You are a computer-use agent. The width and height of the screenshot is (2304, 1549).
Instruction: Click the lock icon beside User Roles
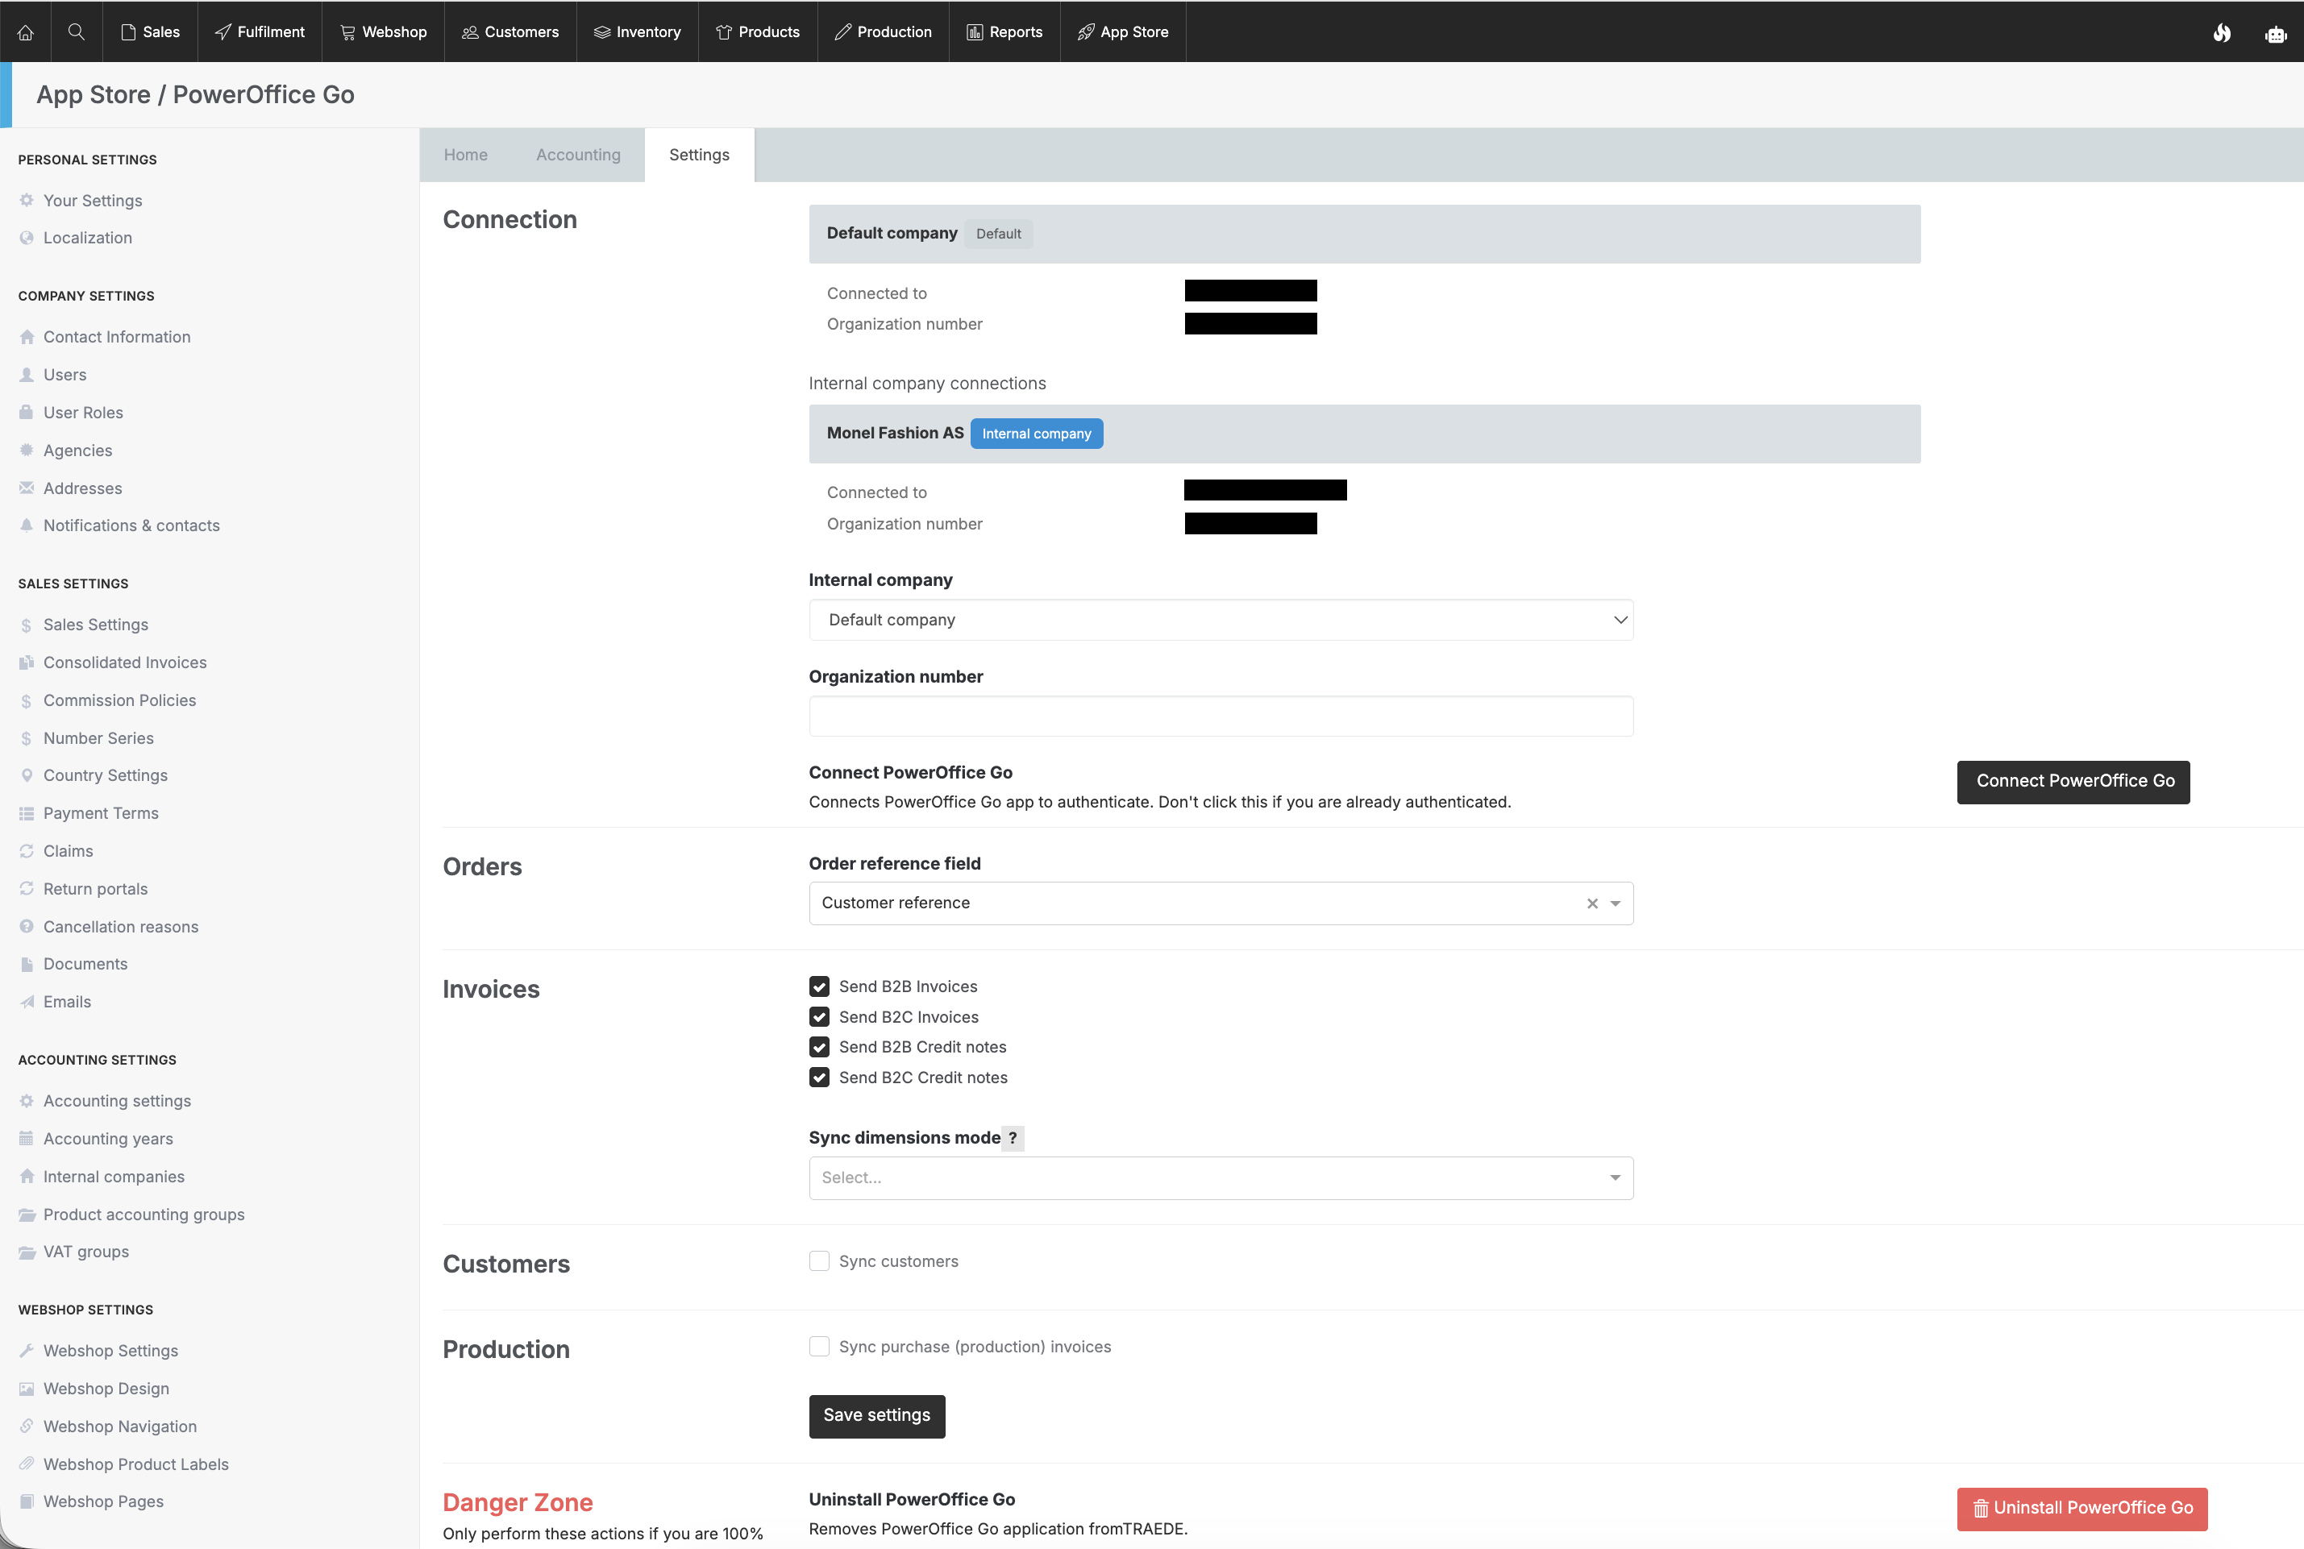coord(27,413)
